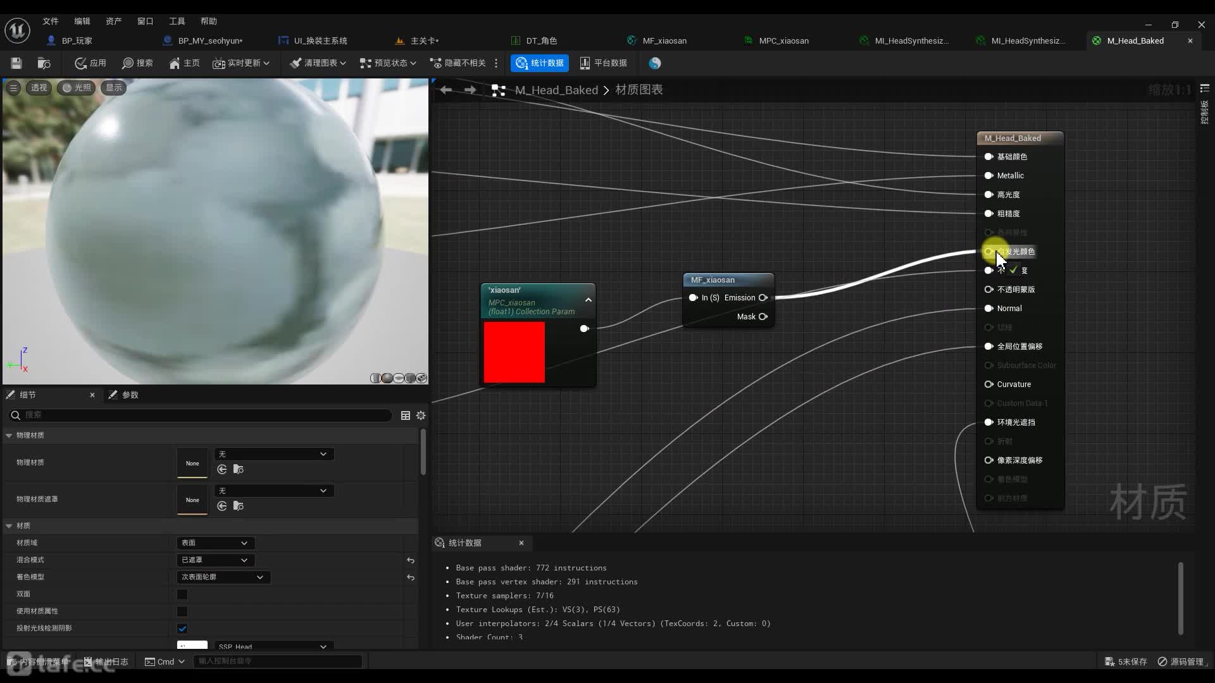Viewport: 1215px width, 683px height.
Task: Uncheck 投射光线检测阴影 checkbox
Action: (x=182, y=629)
